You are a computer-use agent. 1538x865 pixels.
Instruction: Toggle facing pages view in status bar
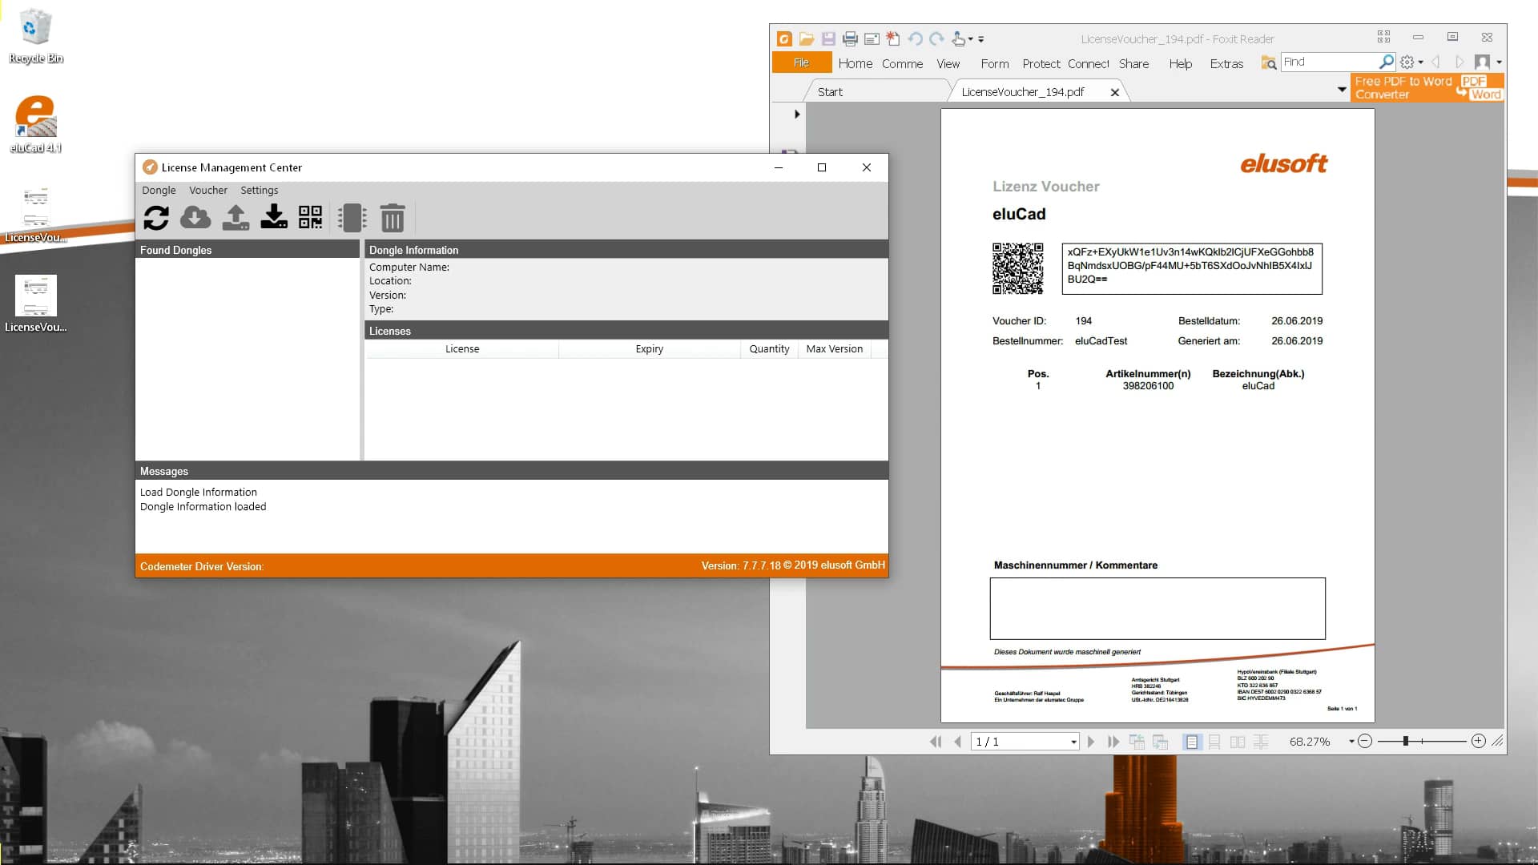[1238, 742]
